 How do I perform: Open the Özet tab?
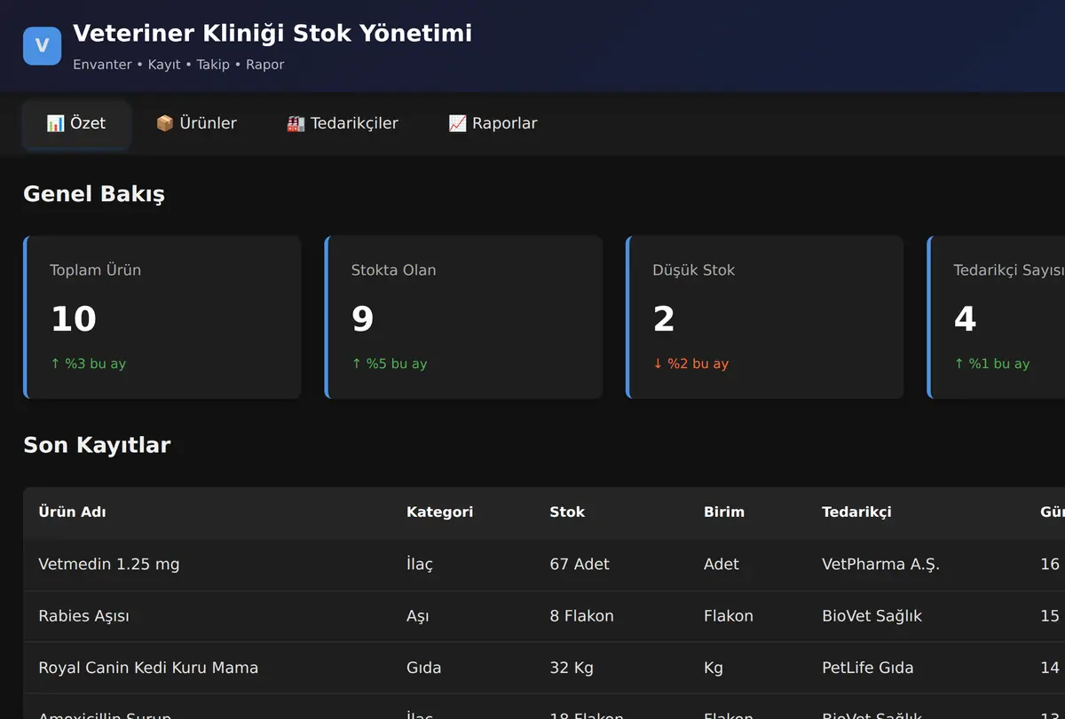click(x=76, y=123)
